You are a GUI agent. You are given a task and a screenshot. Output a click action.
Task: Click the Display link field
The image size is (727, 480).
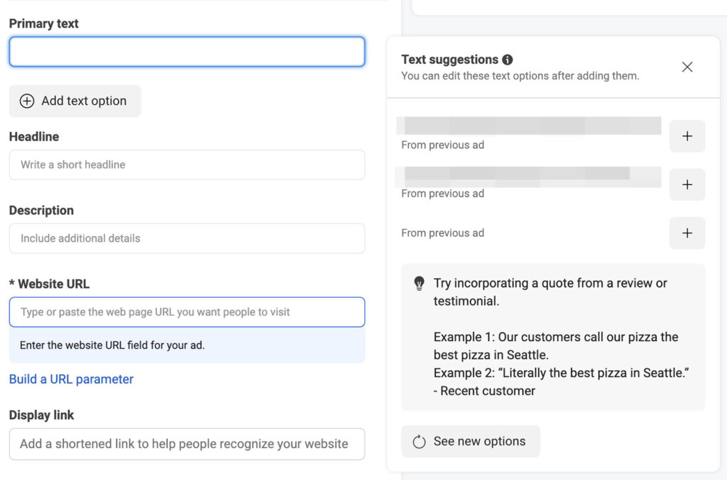(x=187, y=444)
